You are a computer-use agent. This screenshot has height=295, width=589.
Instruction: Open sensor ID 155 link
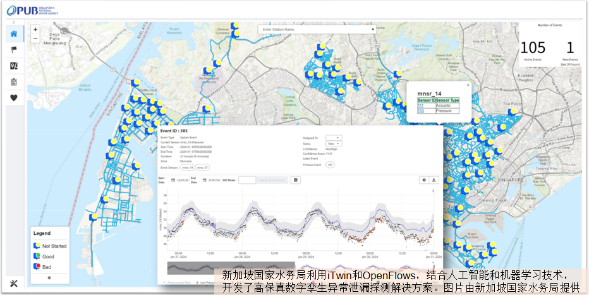(x=420, y=111)
